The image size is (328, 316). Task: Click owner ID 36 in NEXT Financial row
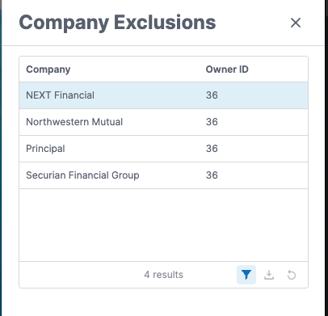[x=212, y=95]
